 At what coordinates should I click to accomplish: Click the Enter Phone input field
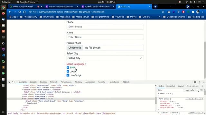tap(105, 27)
